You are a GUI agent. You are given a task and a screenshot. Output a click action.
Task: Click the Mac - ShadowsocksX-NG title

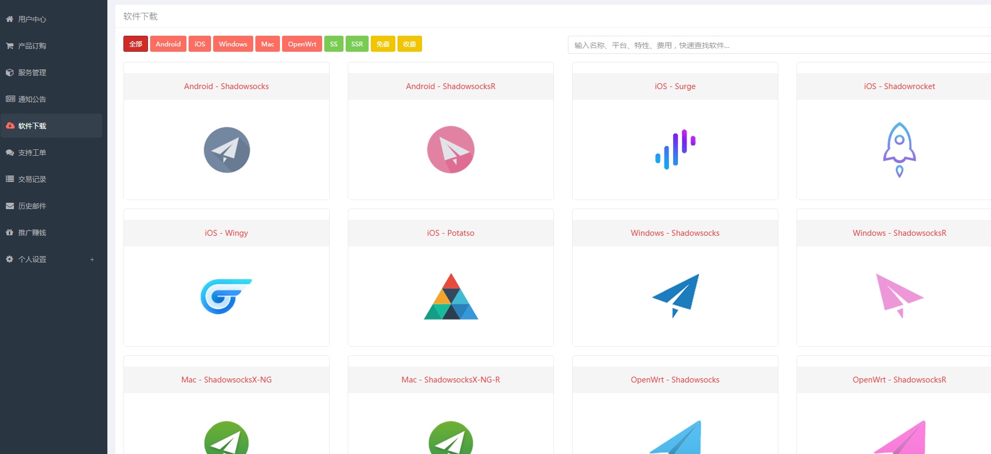tap(227, 380)
